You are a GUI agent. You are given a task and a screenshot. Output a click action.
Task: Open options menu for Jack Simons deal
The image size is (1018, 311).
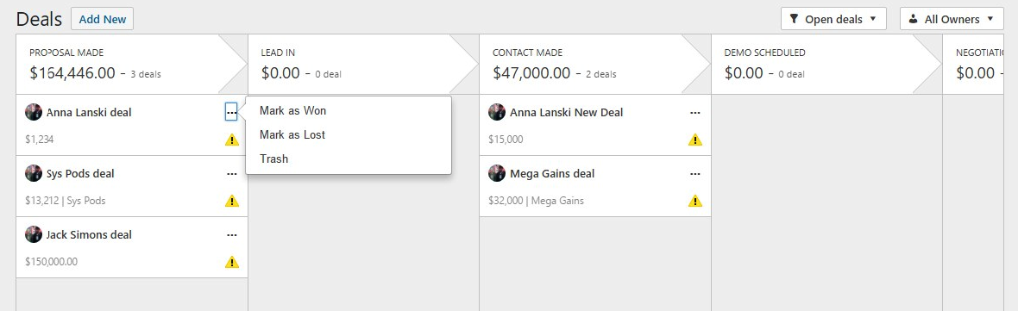pos(232,235)
